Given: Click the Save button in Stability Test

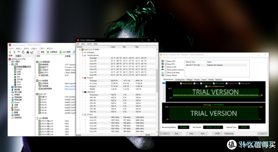Looking at the screenshot, I should pyautogui.click(x=203, y=133).
